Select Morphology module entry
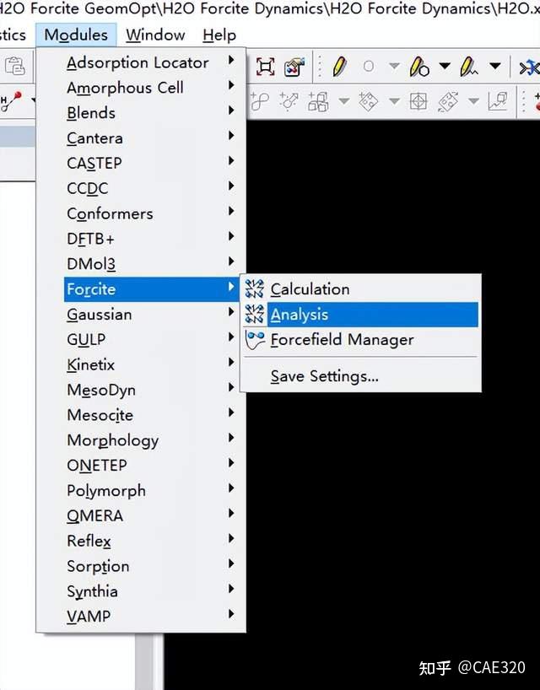Viewport: 540px width, 690px height. (151, 440)
